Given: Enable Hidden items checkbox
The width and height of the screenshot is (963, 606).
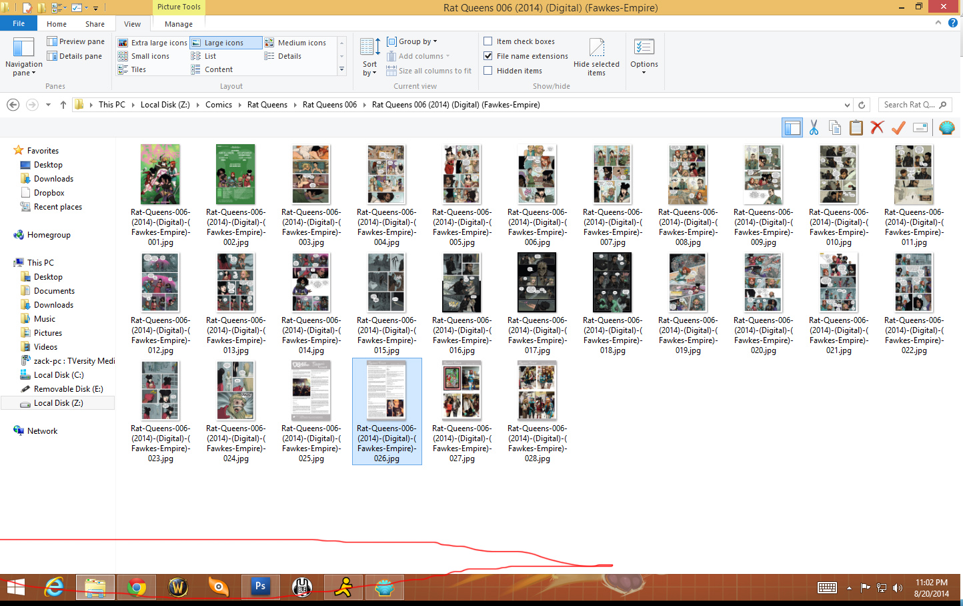Looking at the screenshot, I should coord(488,71).
